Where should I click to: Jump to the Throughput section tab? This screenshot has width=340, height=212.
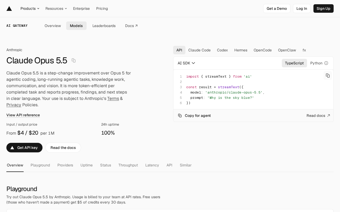point(128,165)
